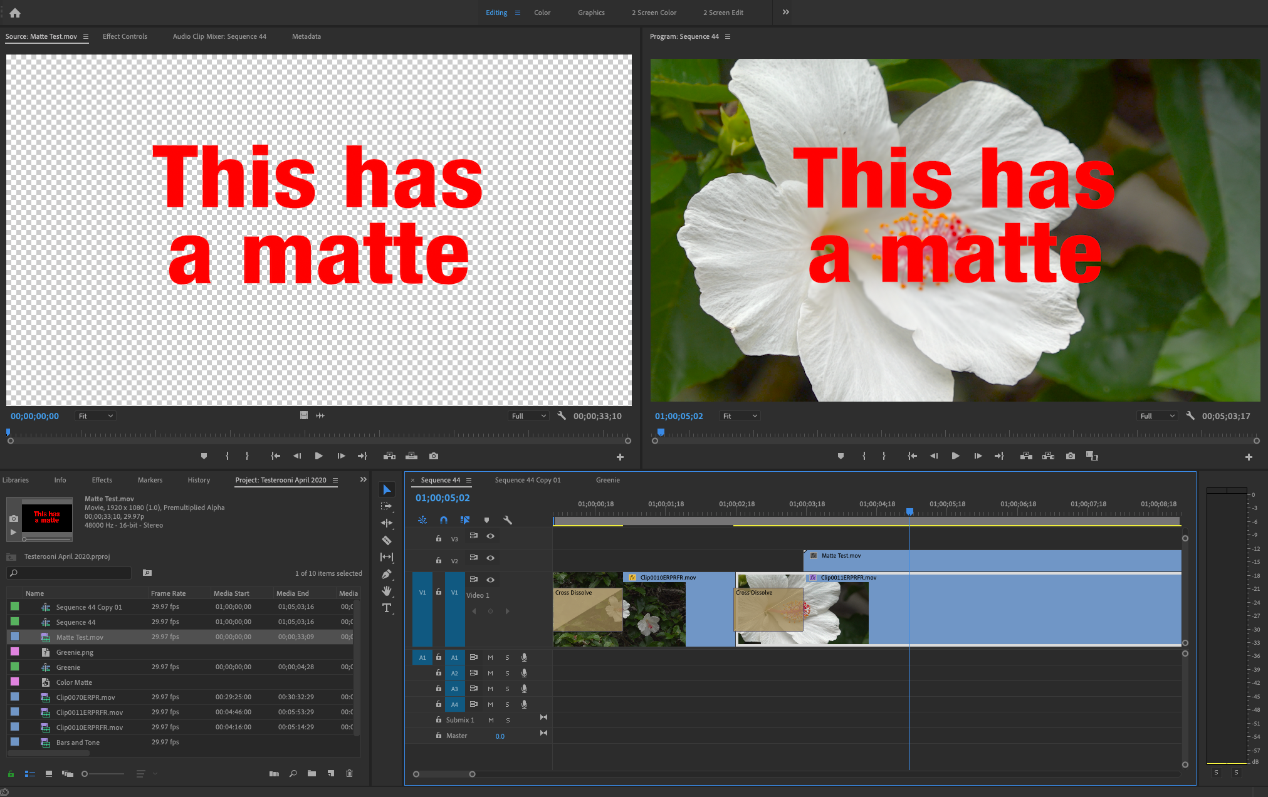The image size is (1268, 797).
Task: Toggle V2 track output eye icon
Action: pyautogui.click(x=491, y=558)
